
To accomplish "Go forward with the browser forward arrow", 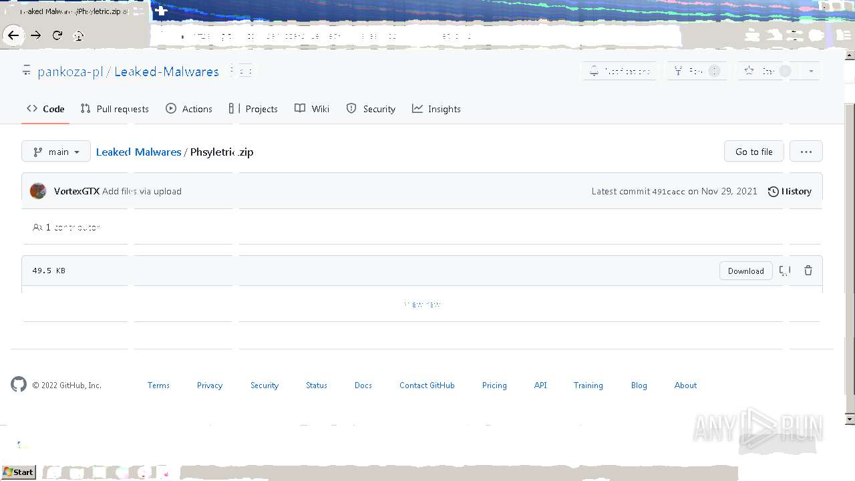I will pos(35,35).
